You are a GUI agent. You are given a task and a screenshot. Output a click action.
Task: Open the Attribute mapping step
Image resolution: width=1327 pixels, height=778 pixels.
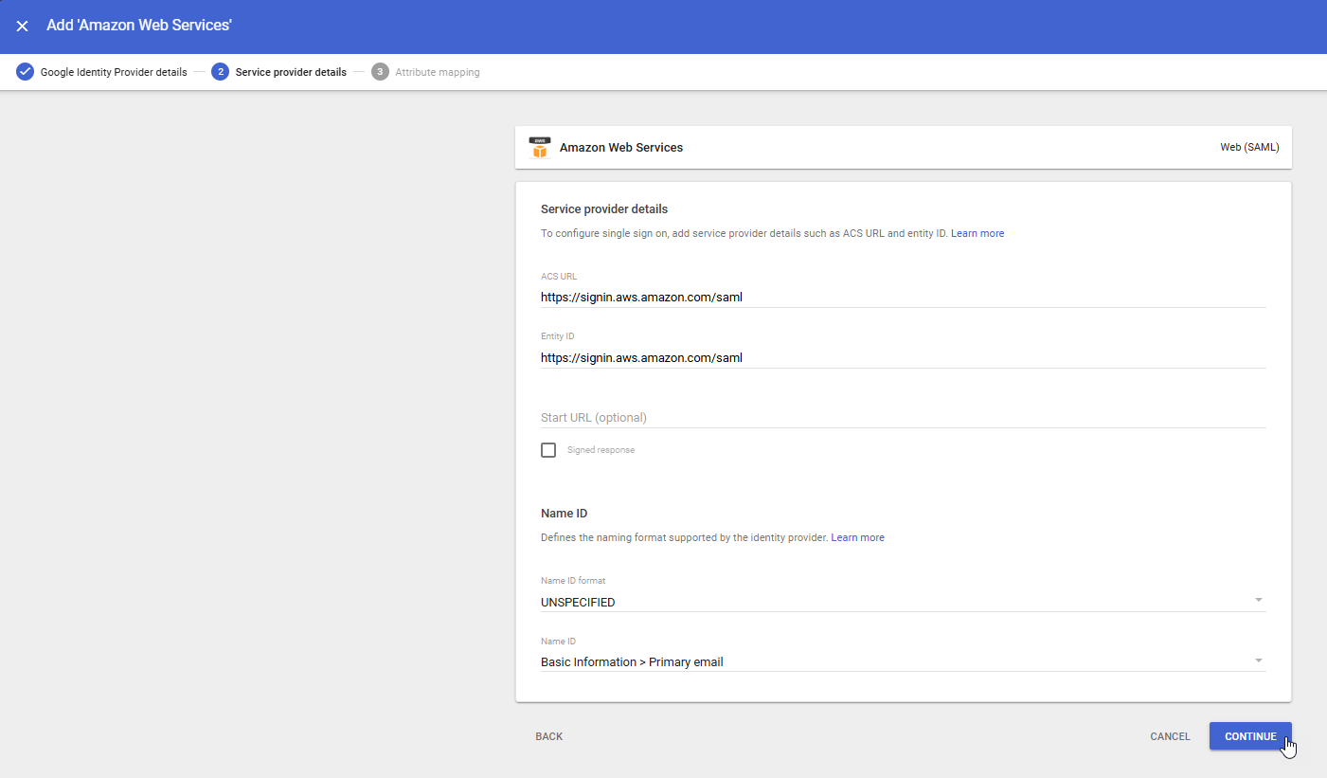425,72
